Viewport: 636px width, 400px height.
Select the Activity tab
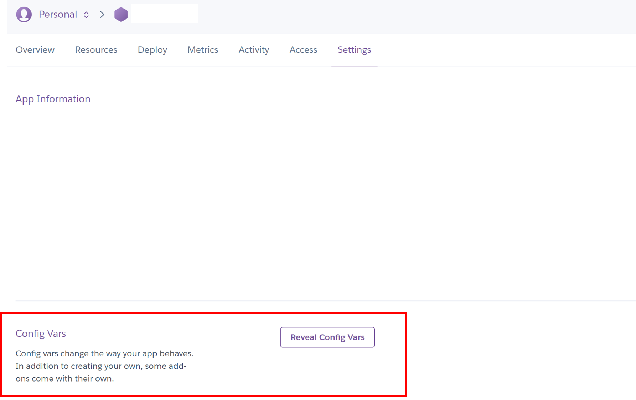click(x=254, y=50)
